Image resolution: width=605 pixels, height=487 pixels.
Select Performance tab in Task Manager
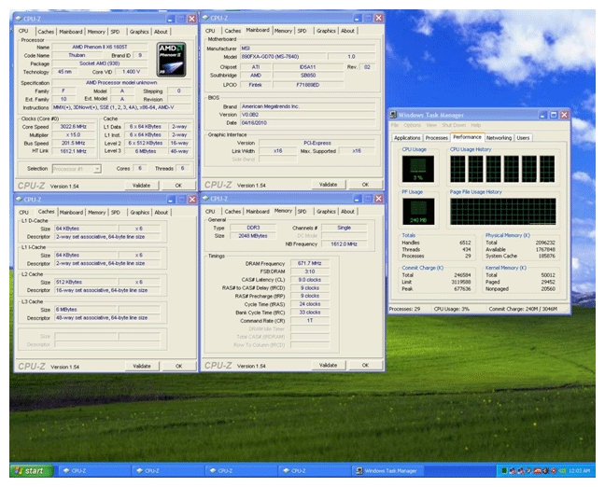(x=467, y=137)
